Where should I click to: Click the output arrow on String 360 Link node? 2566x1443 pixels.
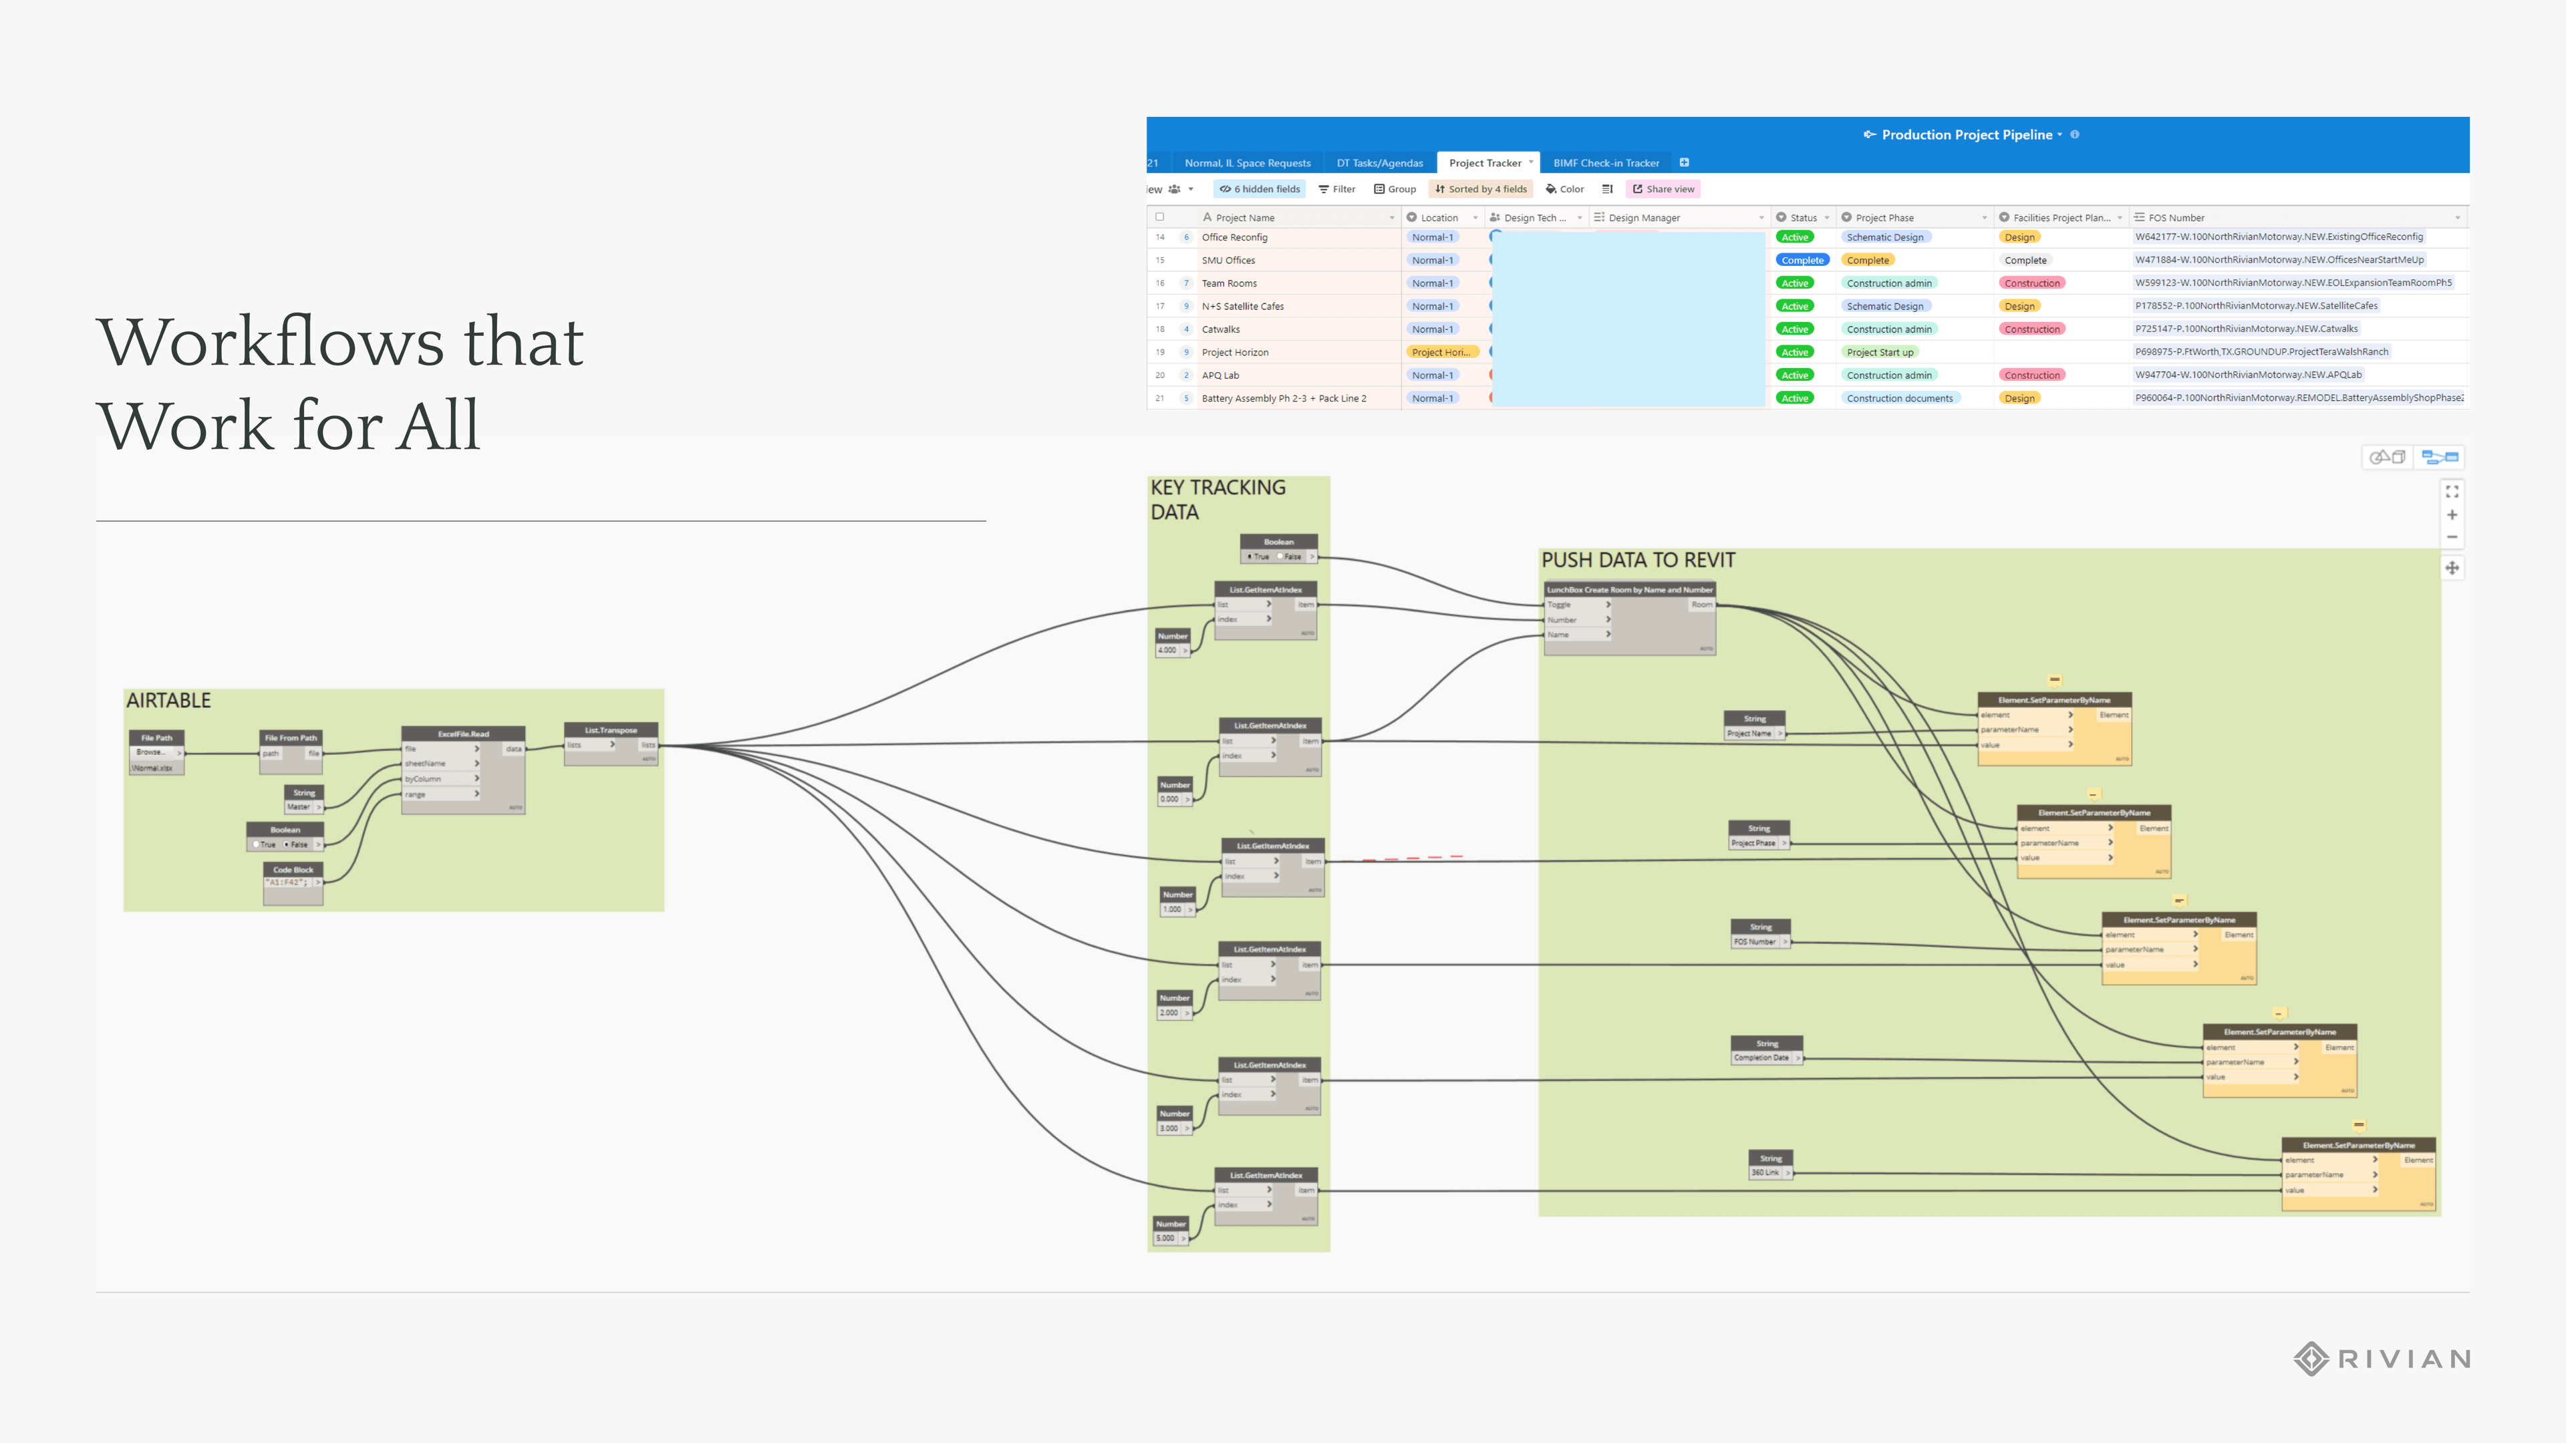point(1788,1173)
